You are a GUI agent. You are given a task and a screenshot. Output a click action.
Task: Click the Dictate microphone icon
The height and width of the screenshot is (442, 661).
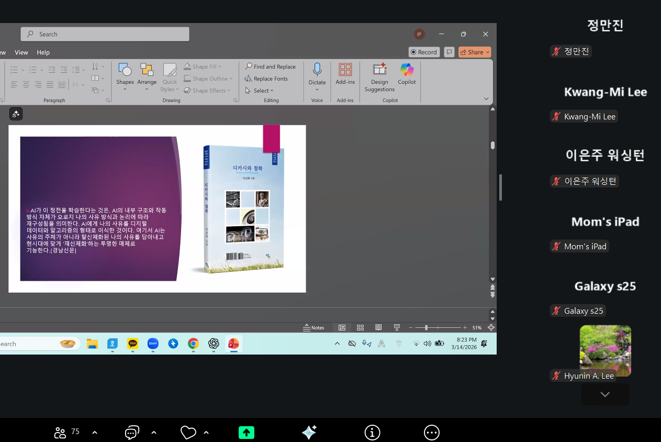[x=317, y=70]
